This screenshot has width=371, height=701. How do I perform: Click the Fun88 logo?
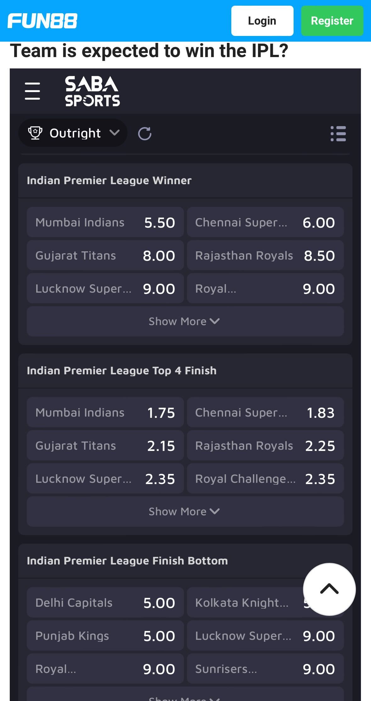pos(42,20)
